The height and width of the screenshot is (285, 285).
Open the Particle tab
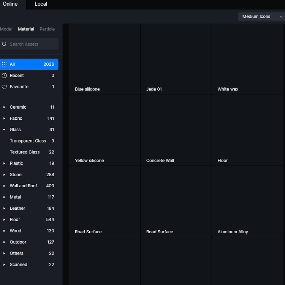[x=47, y=29]
